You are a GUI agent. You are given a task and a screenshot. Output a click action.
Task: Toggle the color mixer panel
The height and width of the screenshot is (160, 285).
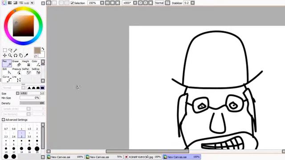tap(21, 3)
